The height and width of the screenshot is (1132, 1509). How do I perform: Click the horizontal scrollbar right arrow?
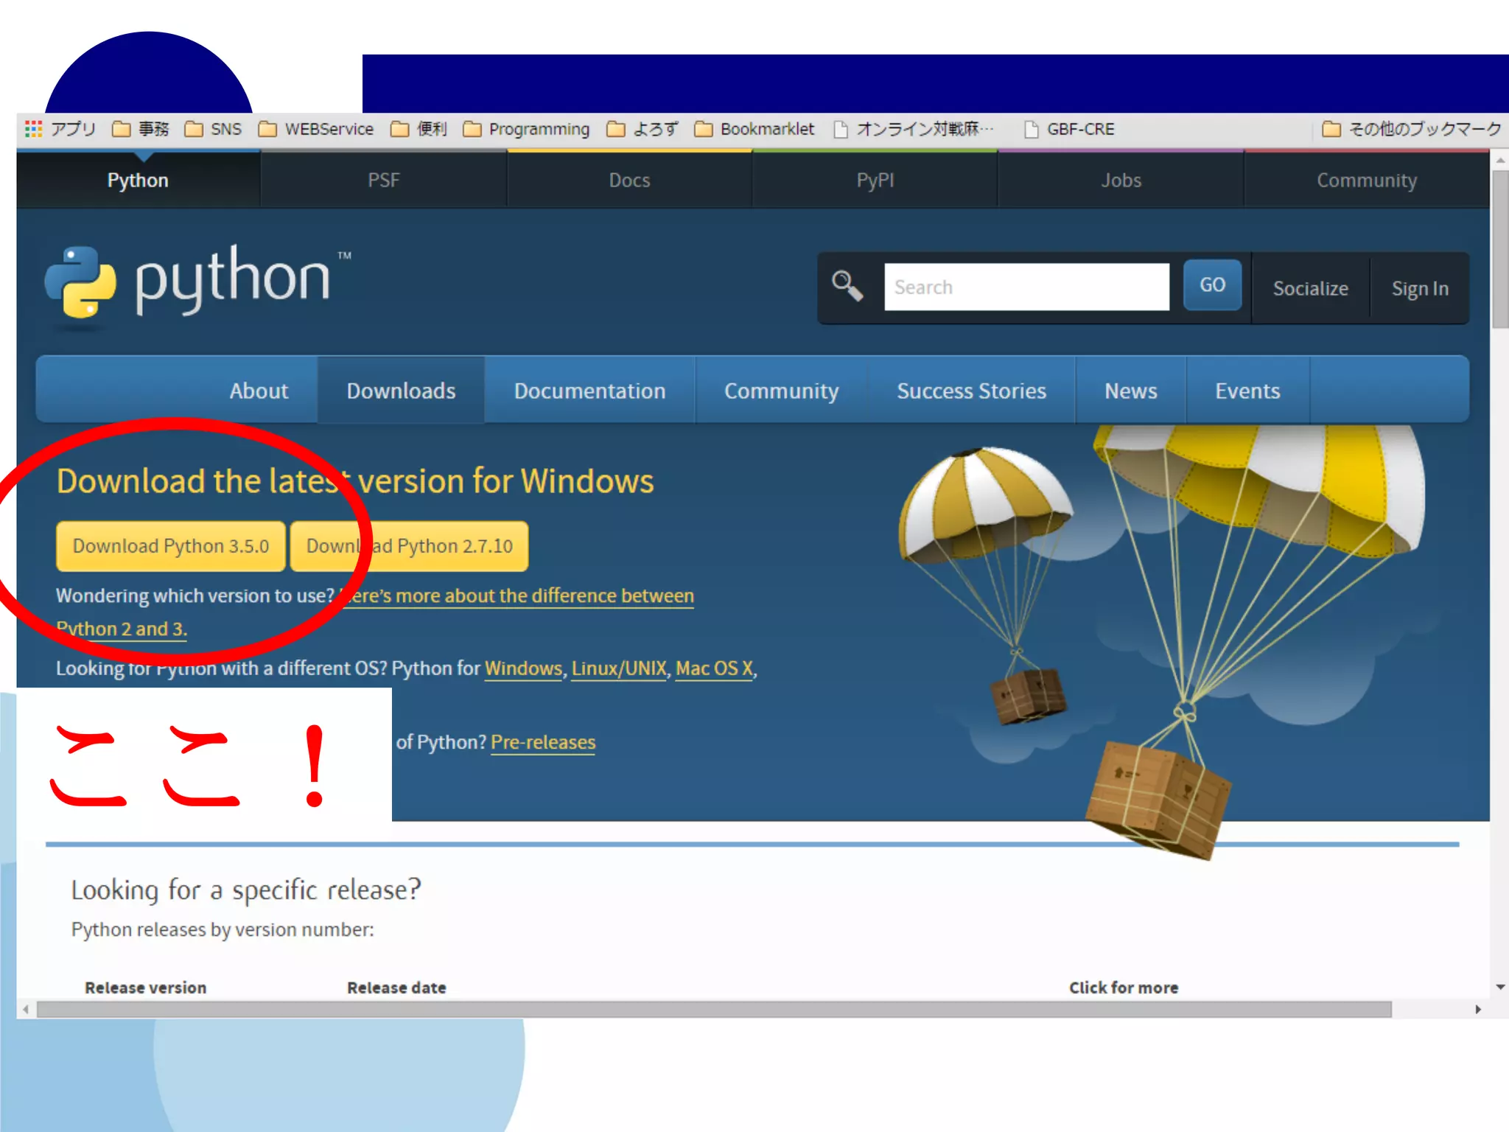pos(1478,1010)
